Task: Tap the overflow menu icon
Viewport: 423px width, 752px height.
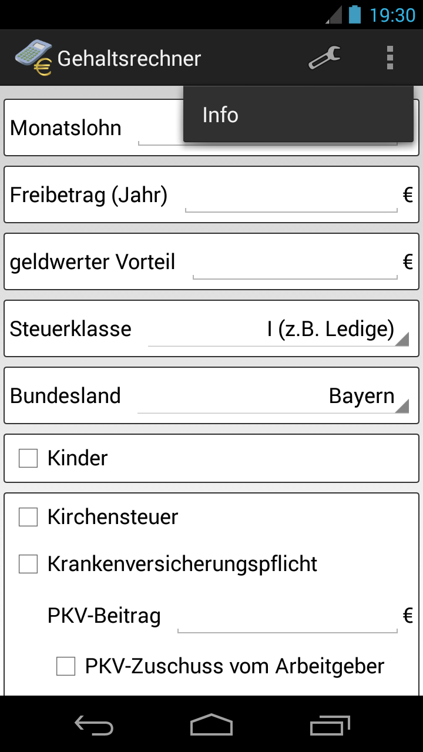Action: (x=390, y=57)
